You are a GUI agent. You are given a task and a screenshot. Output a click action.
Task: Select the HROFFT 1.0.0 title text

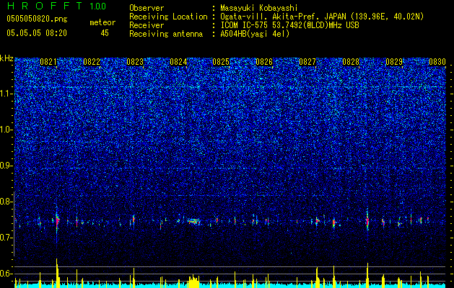(56, 6)
